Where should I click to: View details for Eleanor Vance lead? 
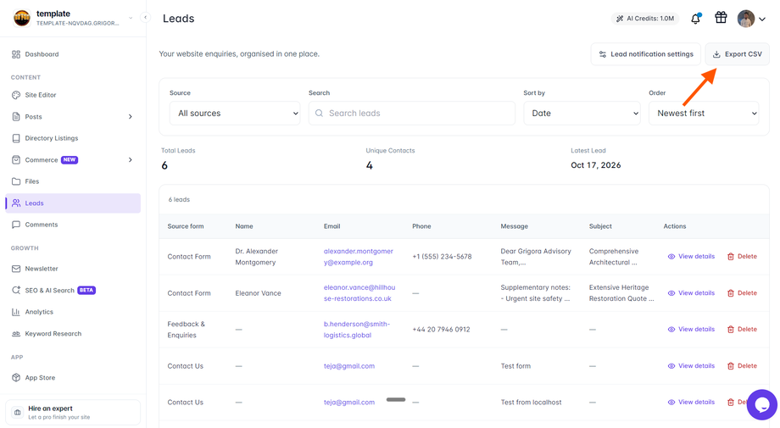click(691, 293)
